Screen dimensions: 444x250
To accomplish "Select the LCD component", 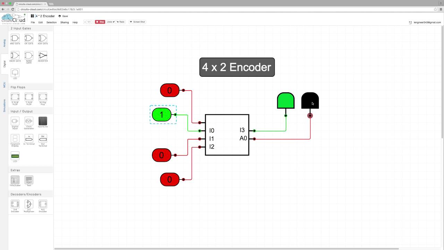I will pyautogui.click(x=15, y=157).
